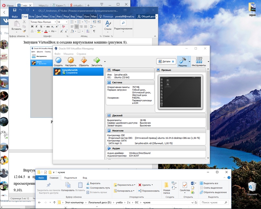
Task: Click the Детали button in VirtualBox
Action: coord(166,61)
